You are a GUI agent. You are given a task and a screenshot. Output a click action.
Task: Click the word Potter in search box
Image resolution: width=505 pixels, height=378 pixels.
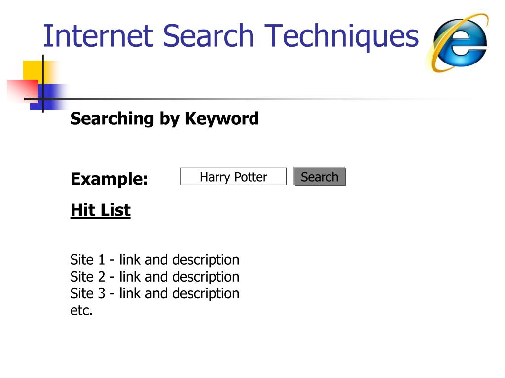251,177
